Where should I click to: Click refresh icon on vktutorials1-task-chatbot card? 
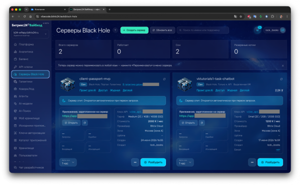click(x=281, y=79)
